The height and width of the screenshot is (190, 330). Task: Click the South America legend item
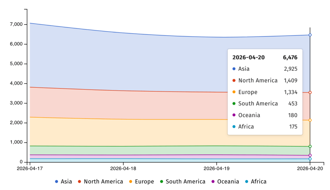coord(182,181)
